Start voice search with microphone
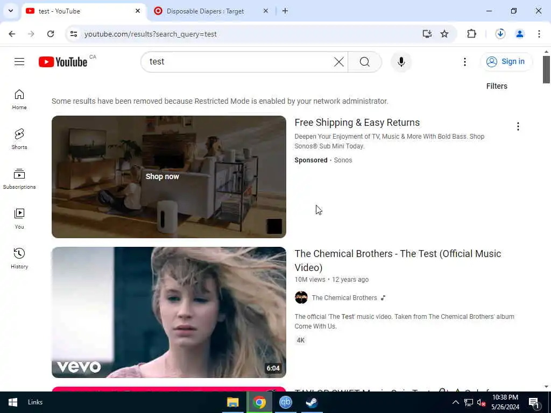551x413 pixels. (x=401, y=62)
